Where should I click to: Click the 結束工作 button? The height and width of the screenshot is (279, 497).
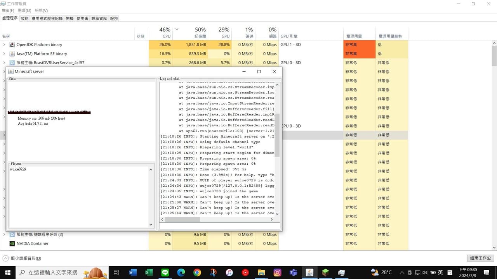pyautogui.click(x=481, y=258)
